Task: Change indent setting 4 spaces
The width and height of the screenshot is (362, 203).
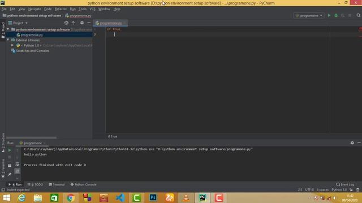Action: [x=322, y=190]
